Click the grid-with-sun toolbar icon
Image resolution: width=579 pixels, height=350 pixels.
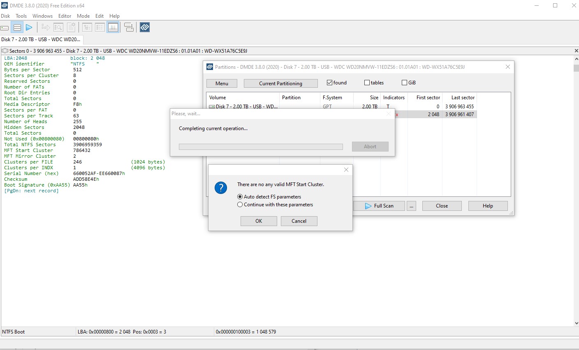pyautogui.click(x=71, y=28)
